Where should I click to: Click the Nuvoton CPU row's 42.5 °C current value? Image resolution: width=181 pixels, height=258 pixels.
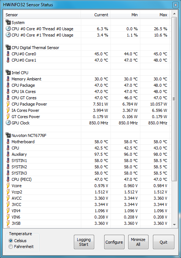(x=101, y=148)
